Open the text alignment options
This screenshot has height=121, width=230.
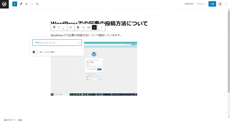[x=71, y=28]
